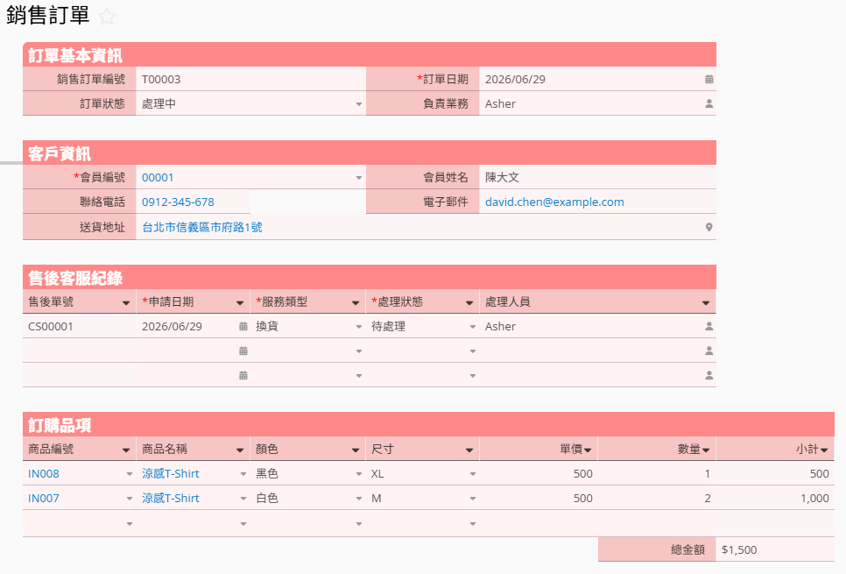Open 待處理 status dropdown

click(x=473, y=327)
